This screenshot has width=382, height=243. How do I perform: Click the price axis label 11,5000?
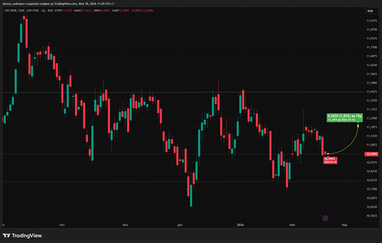[x=372, y=83]
